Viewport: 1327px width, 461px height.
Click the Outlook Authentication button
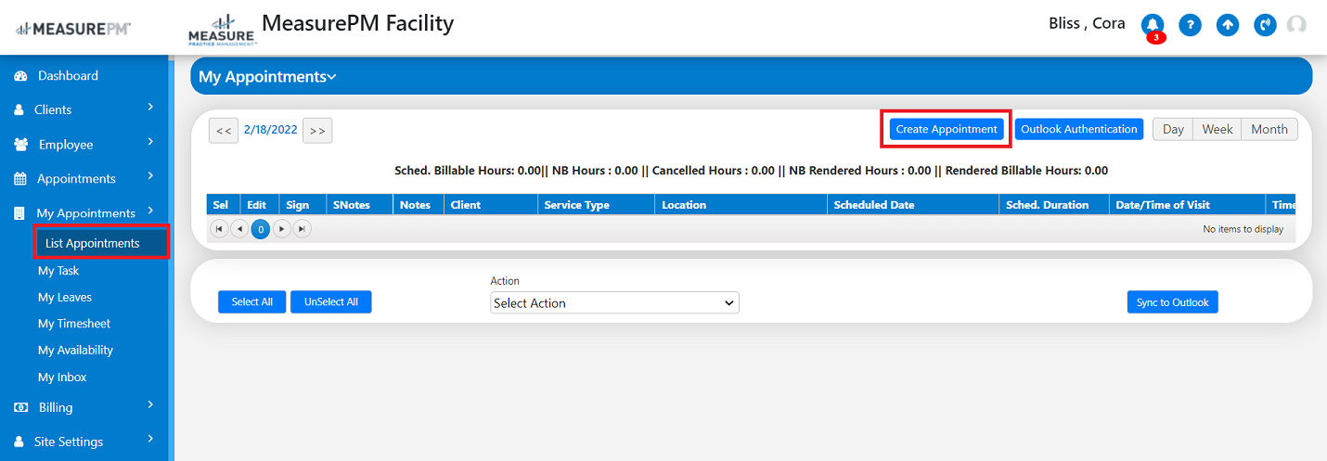[1079, 130]
